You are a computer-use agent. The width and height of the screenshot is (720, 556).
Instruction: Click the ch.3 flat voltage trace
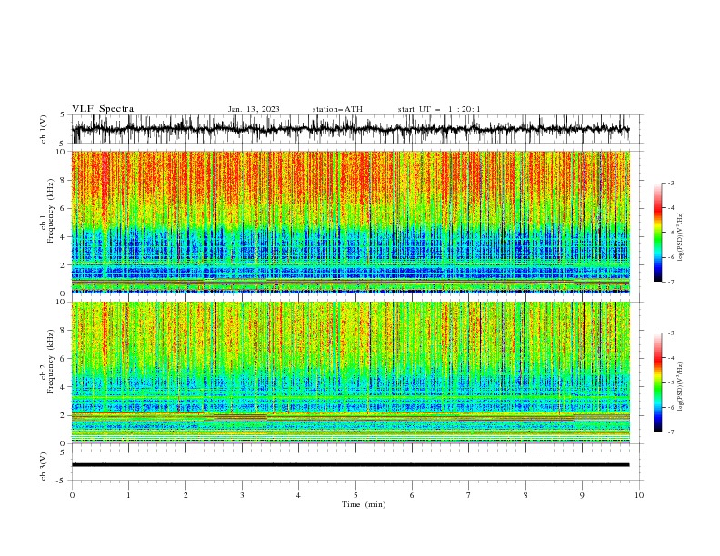click(351, 465)
